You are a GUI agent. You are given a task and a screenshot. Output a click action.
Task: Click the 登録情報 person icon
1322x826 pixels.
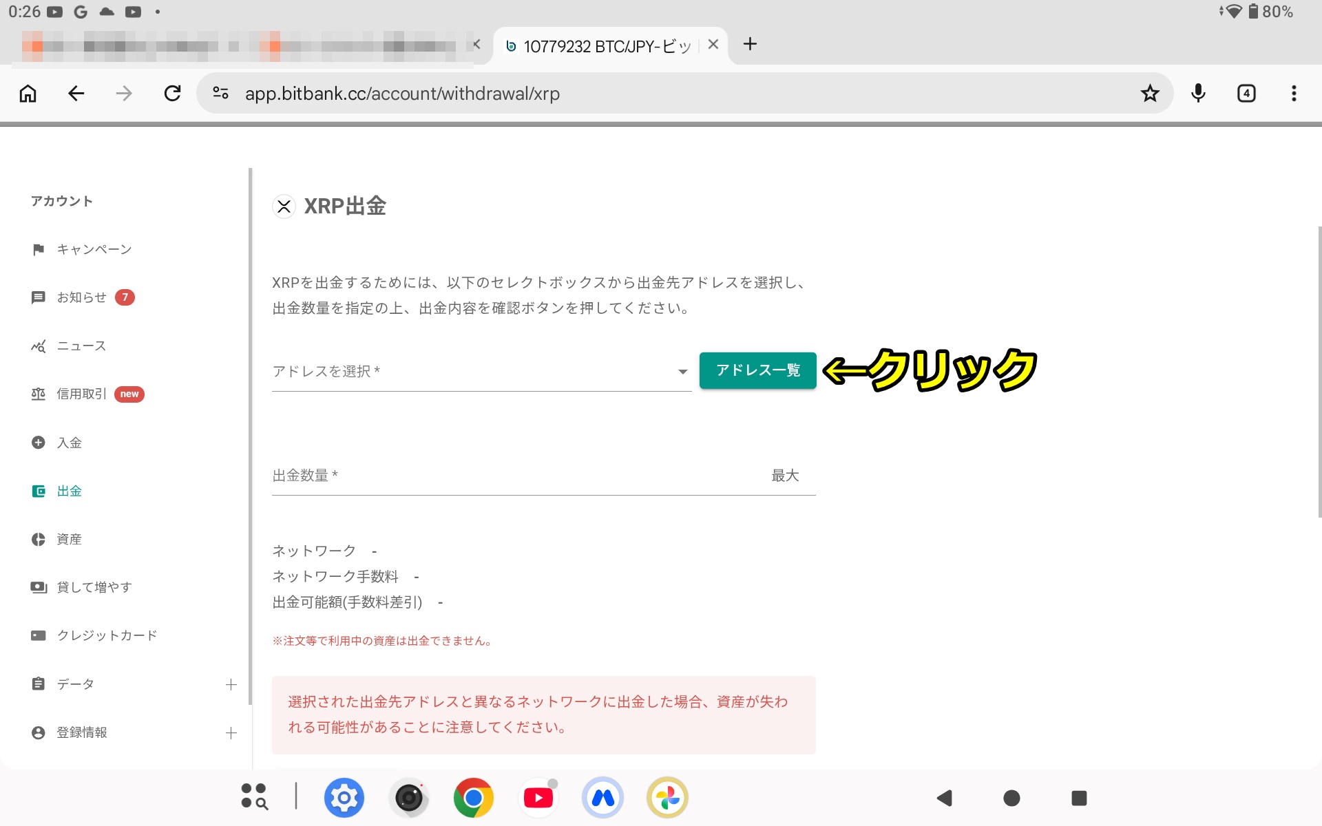point(39,732)
